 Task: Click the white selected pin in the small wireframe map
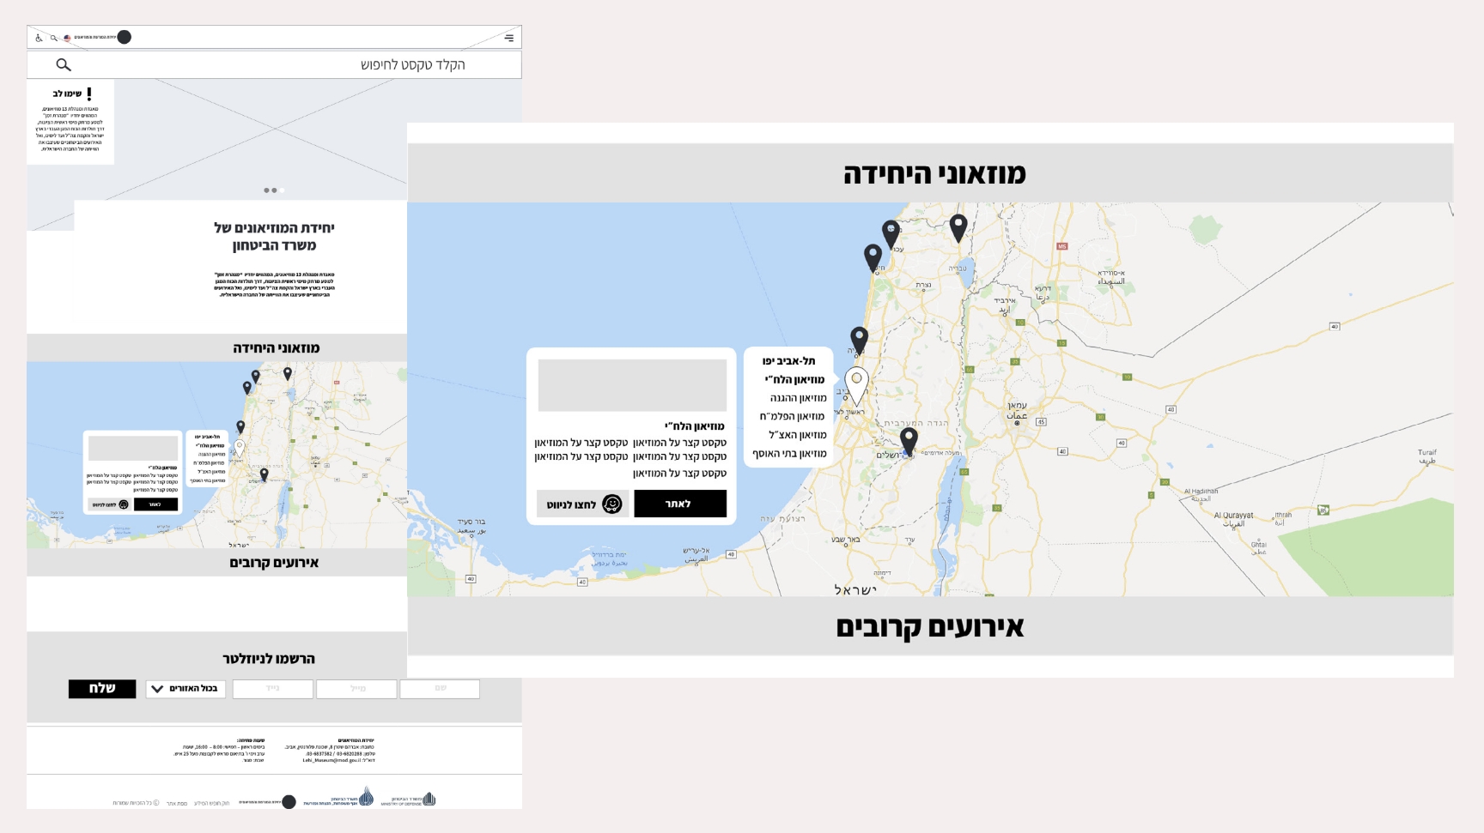tap(240, 448)
